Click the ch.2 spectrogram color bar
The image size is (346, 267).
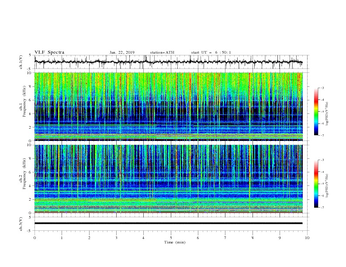pyautogui.click(x=316, y=184)
